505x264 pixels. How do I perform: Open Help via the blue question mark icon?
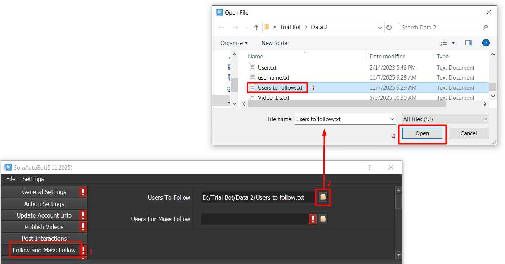(486, 43)
